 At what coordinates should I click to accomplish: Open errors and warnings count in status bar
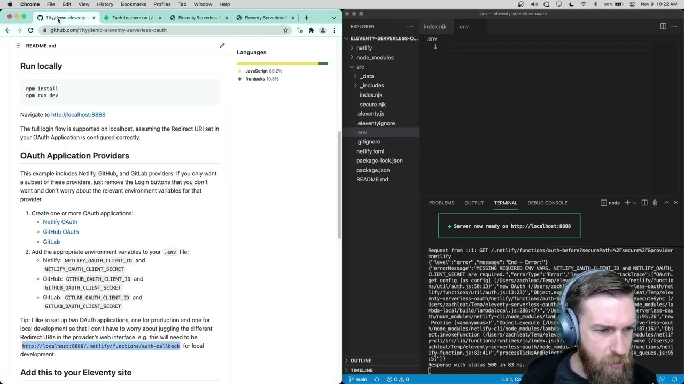pyautogui.click(x=397, y=379)
